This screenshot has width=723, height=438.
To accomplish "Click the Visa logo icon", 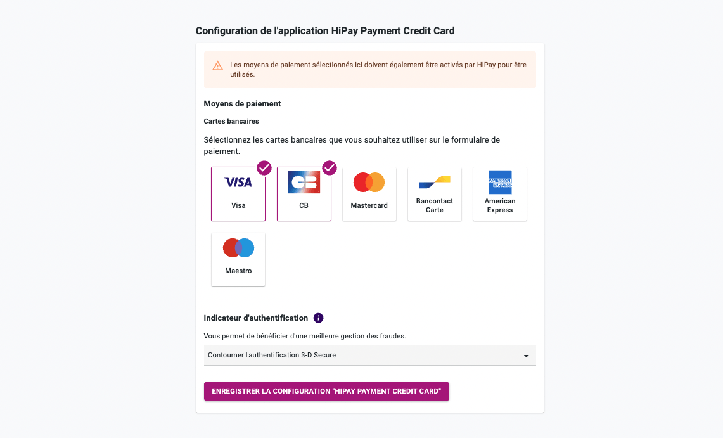I will pos(238,182).
